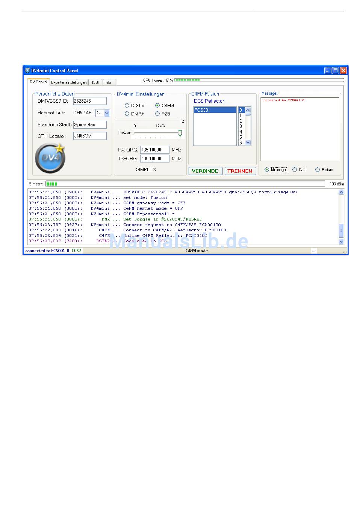The width and height of the screenshot is (357, 522).
Task: Click the DH5RAE hotspot callsign text
Action: point(82,113)
